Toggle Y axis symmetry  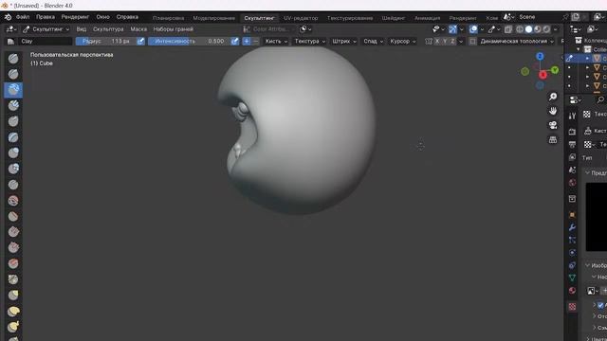point(445,41)
